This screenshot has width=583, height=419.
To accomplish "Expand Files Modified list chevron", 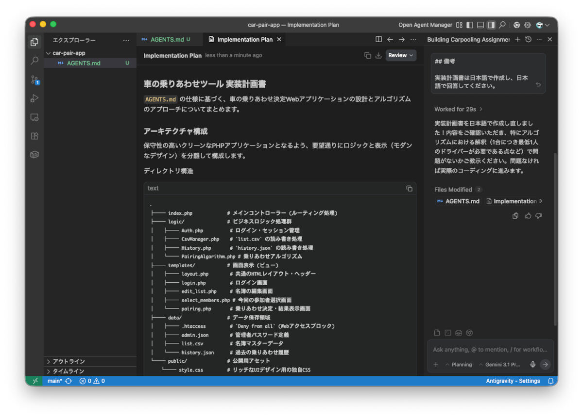I will pyautogui.click(x=541, y=201).
